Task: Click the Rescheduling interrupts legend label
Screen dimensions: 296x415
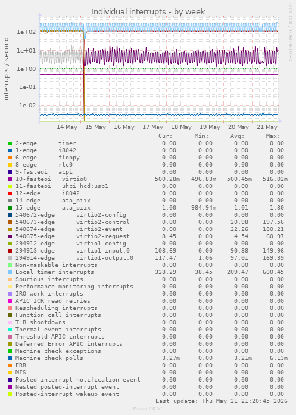Action: 56,308
